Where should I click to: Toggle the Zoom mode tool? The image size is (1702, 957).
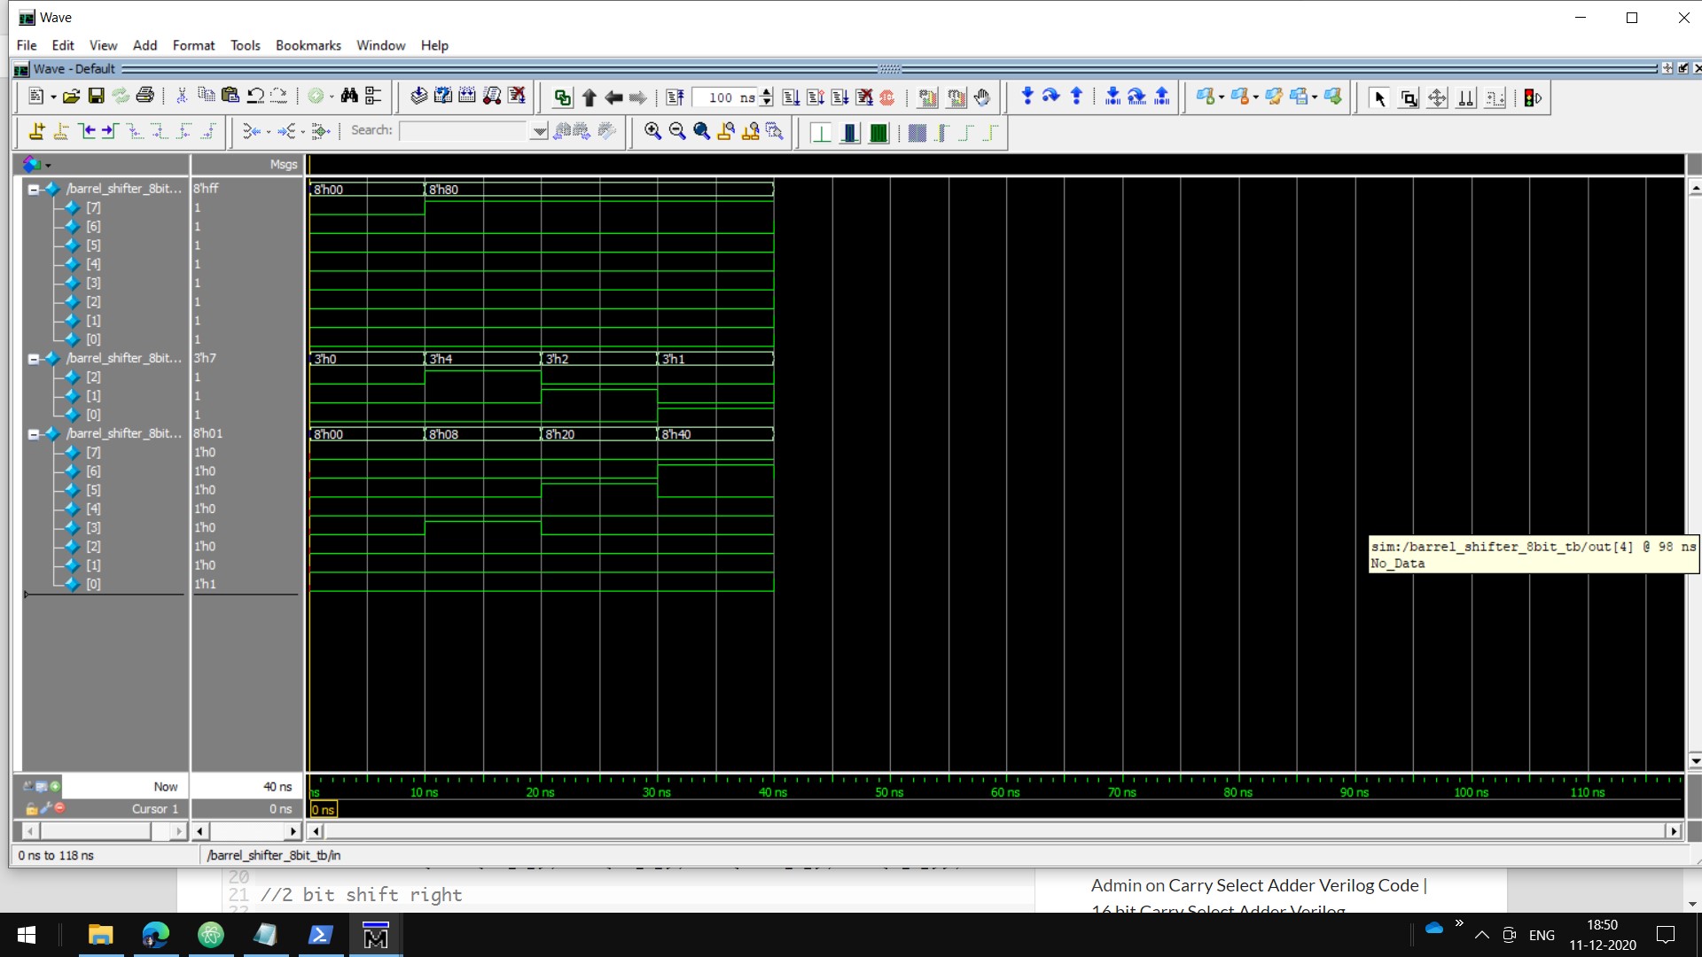(x=1409, y=97)
